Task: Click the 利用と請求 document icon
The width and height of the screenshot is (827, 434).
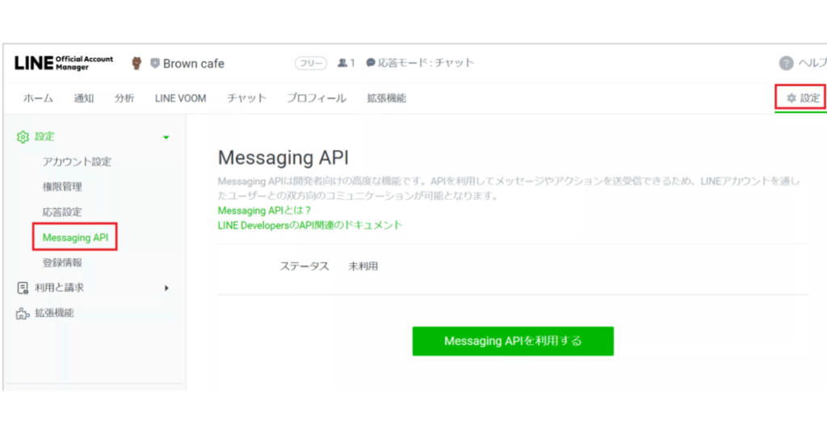Action: pos(23,287)
